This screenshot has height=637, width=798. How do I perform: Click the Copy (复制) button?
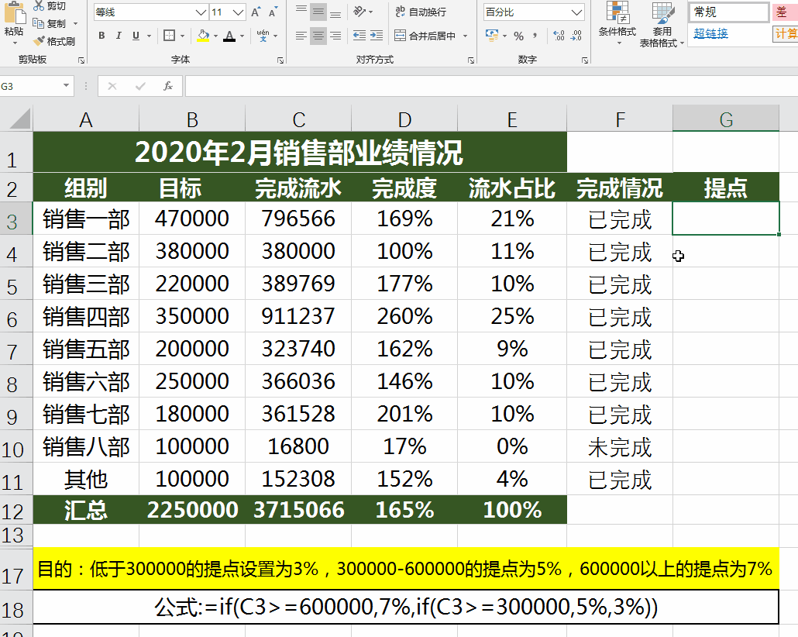50,23
